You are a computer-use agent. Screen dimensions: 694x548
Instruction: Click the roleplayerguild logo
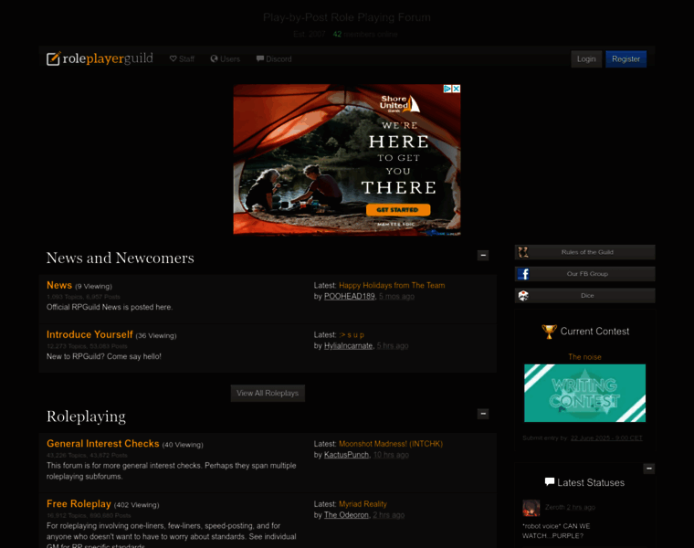100,58
